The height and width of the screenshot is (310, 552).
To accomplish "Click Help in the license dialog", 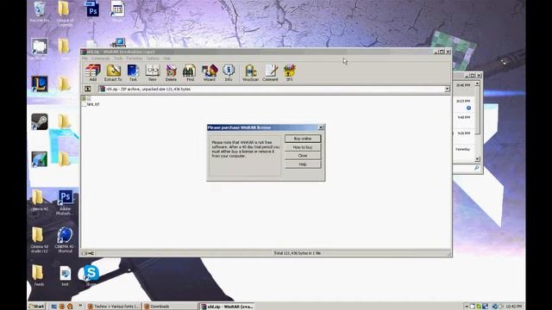I will (x=303, y=164).
